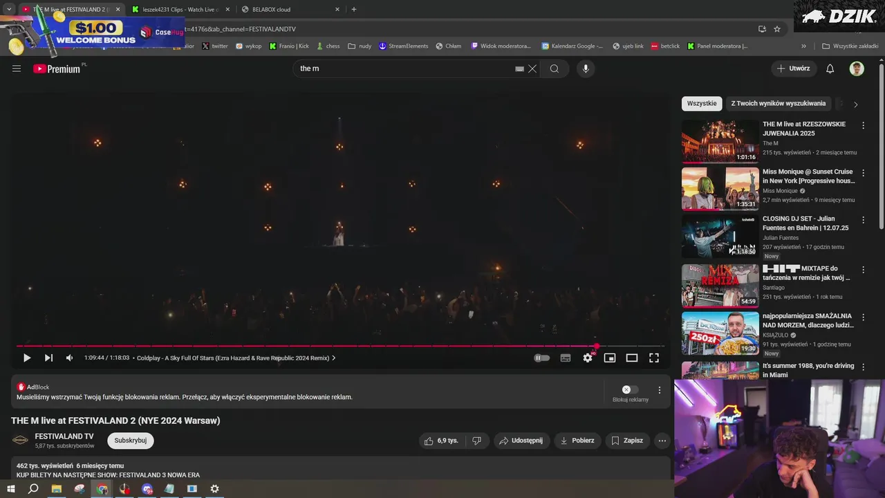Open THE M live at RZESZOWSKIE JUWENALIA thumbnail
The image size is (885, 498).
(720, 142)
